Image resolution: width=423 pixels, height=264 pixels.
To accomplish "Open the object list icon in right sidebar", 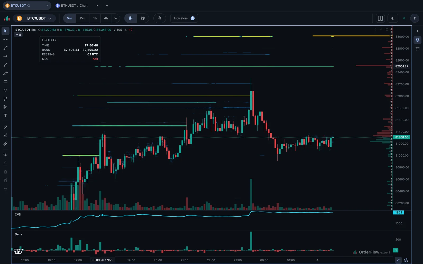I will [x=417, y=49].
